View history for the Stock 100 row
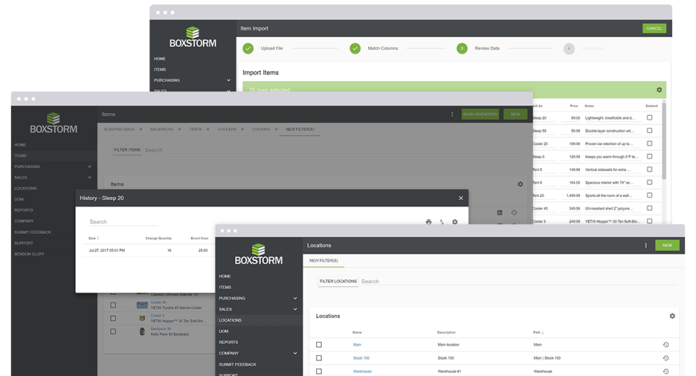The image size is (696, 376). 666,358
